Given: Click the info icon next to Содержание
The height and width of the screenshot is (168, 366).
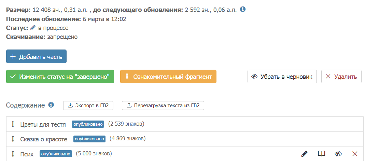Looking at the screenshot, I should tap(51, 105).
